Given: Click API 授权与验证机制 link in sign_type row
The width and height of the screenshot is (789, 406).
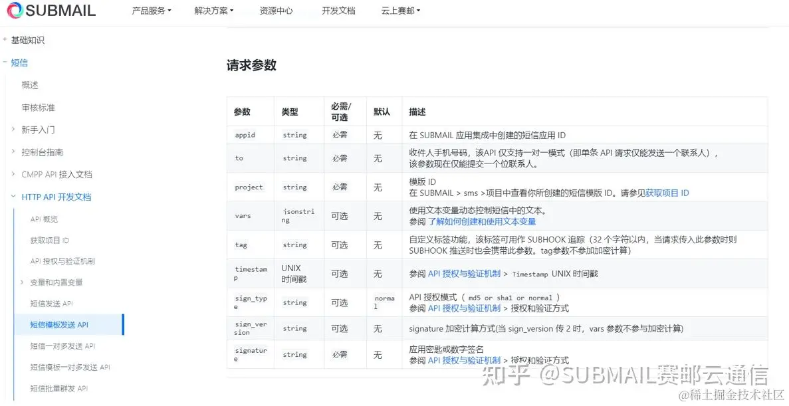Looking at the screenshot, I should 464,308.
